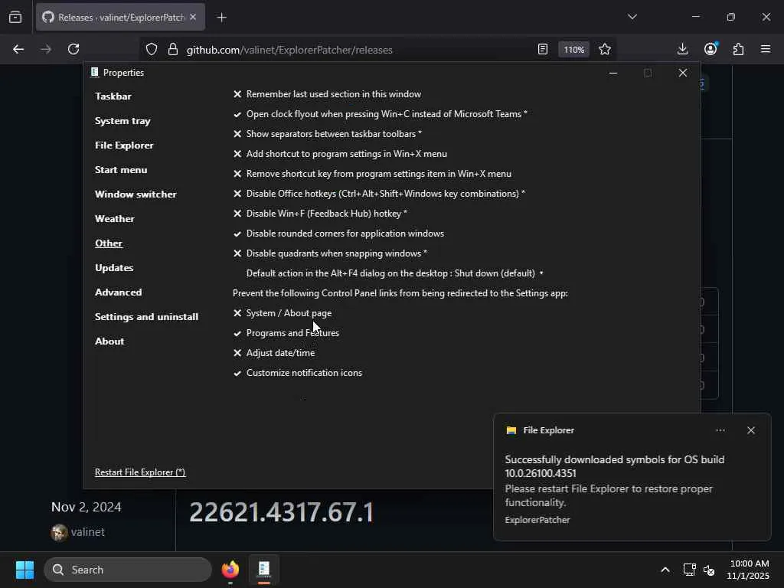This screenshot has width=784, height=588.
Task: Switch to Firefox in taskbar
Action: (x=230, y=570)
